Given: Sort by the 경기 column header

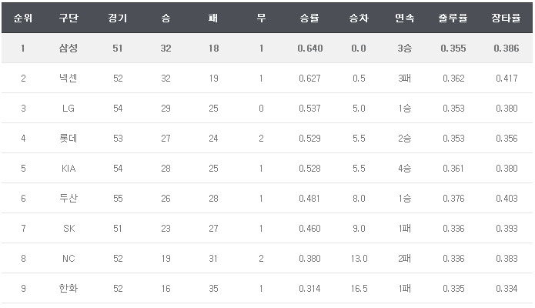Looking at the screenshot, I should tap(119, 18).
